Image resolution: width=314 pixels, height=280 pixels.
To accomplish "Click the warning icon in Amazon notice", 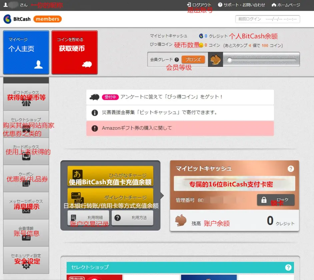I will pyautogui.click(x=95, y=128).
